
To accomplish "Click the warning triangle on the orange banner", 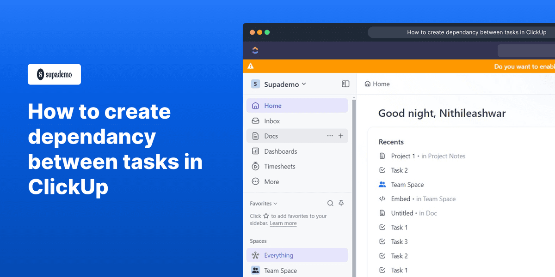I will click(x=250, y=66).
